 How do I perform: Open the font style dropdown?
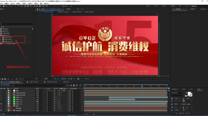(178, 95)
